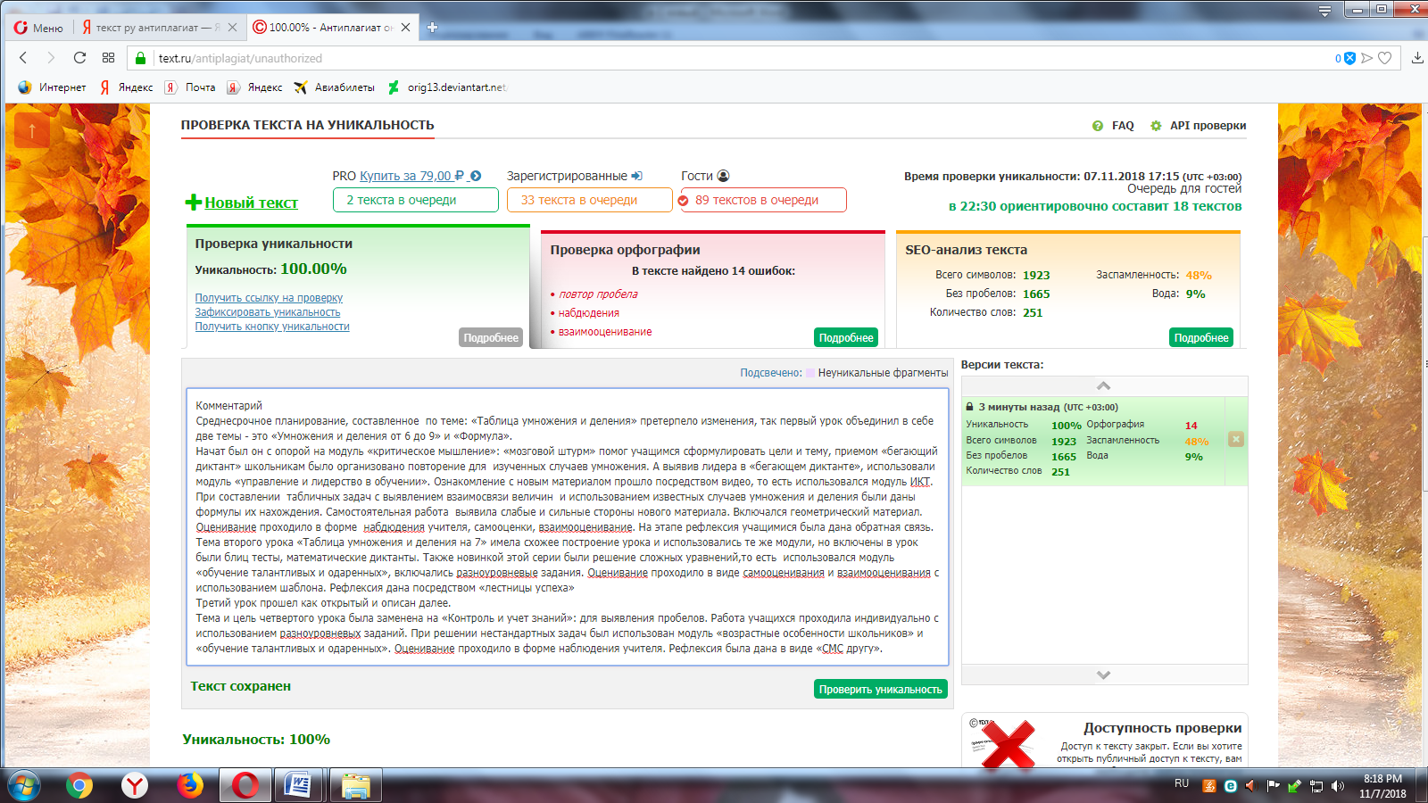This screenshot has height=803, width=1428.
Task: Launch Yandex Browser from the taskbar
Action: (x=135, y=785)
